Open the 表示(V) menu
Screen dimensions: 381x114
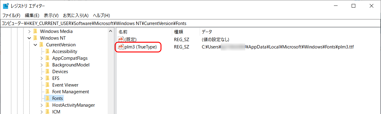click(51, 15)
